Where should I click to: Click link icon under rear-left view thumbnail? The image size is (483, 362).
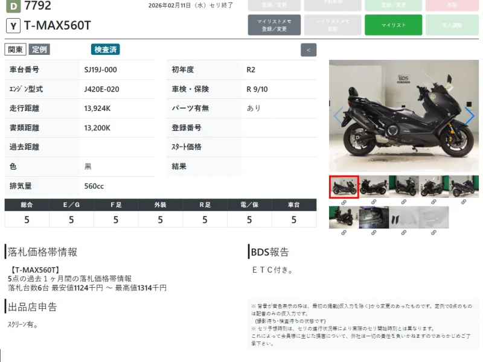464,202
